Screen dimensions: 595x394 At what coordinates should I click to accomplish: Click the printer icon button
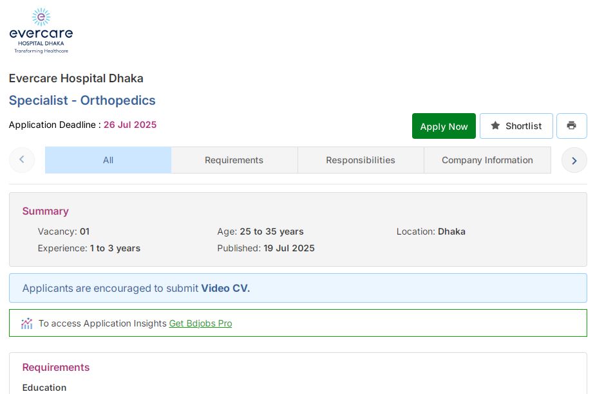point(571,126)
